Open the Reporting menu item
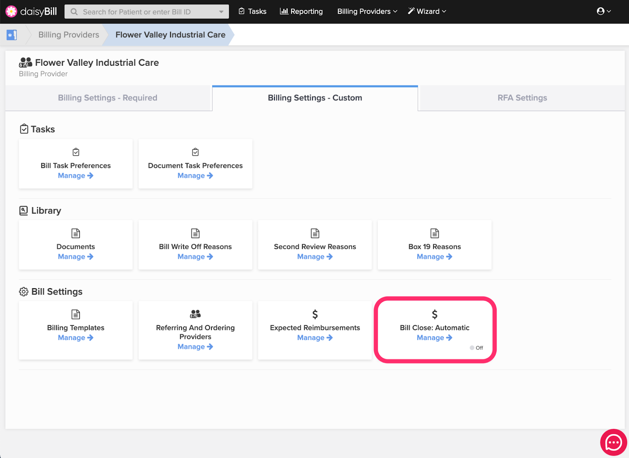 point(301,11)
